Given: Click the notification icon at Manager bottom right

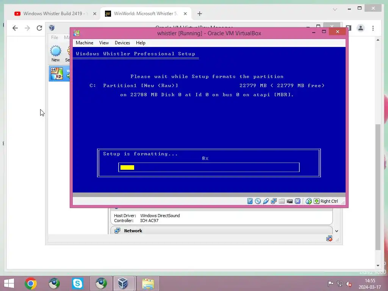Looking at the screenshot, I should coord(329,239).
